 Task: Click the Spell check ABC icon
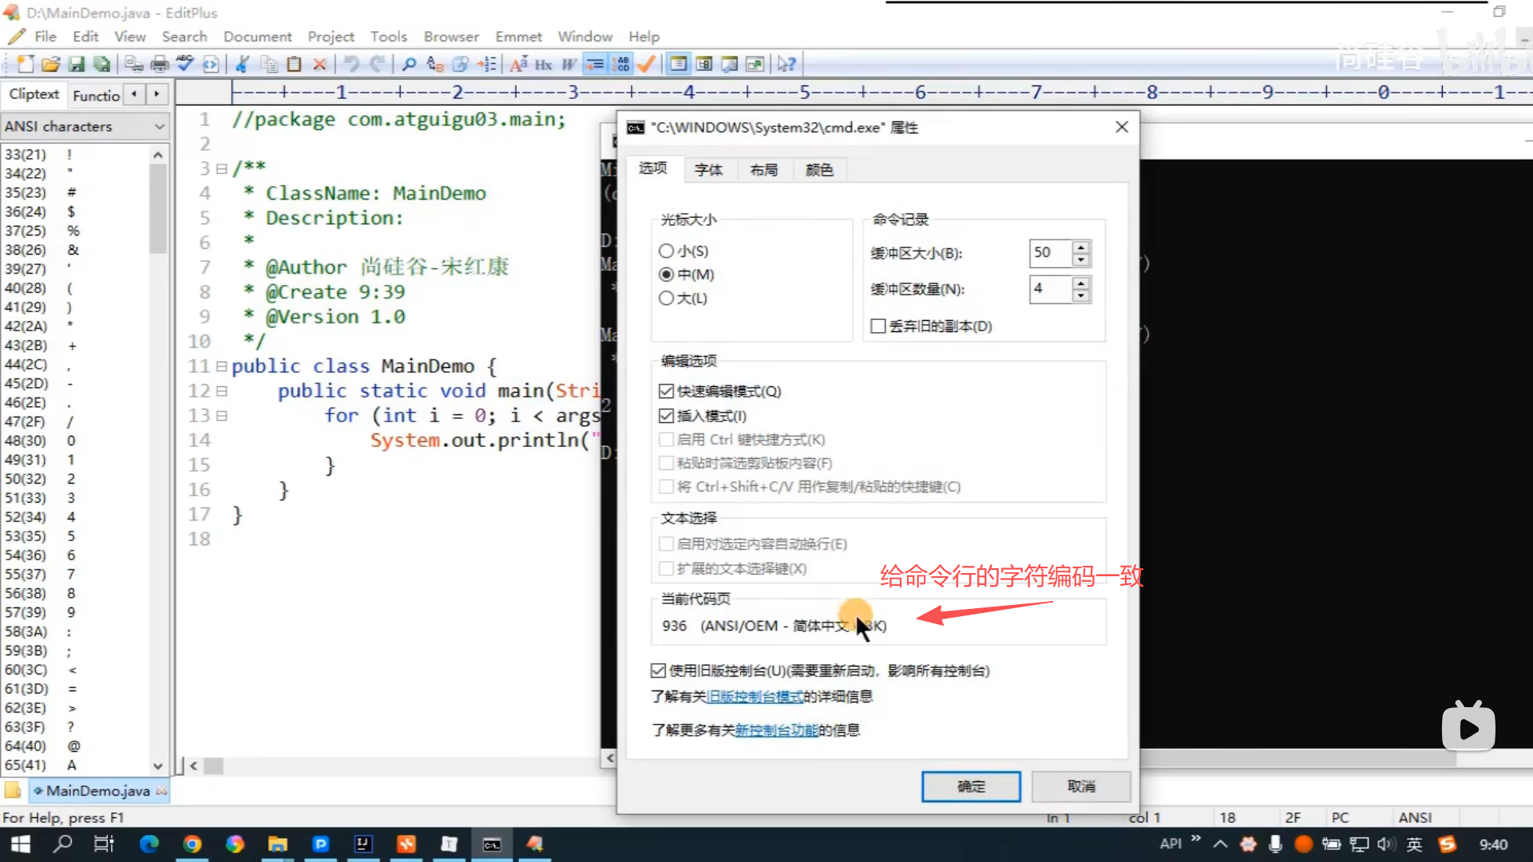185,64
